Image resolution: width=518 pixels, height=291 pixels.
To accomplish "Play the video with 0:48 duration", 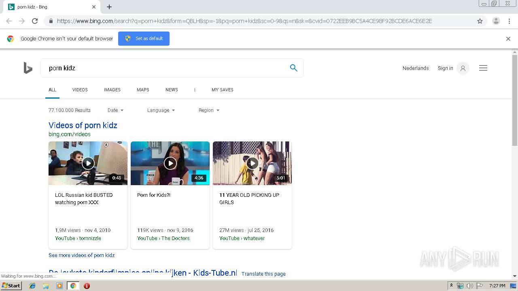I will point(88,163).
